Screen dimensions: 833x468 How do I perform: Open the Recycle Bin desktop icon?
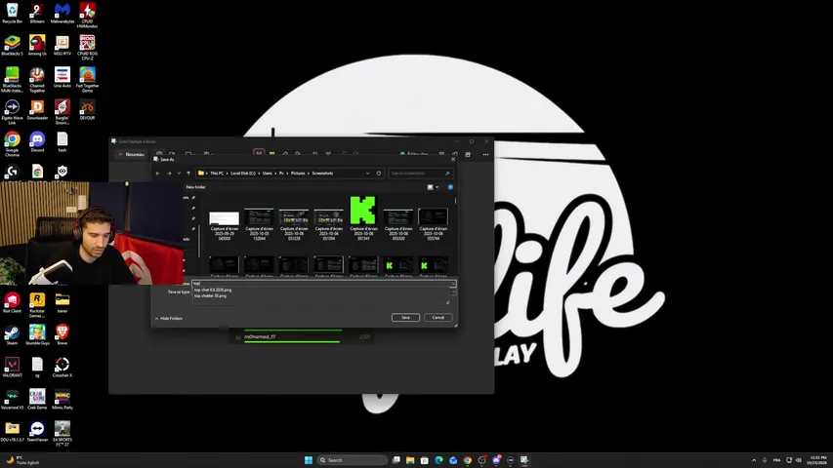pyautogui.click(x=12, y=14)
